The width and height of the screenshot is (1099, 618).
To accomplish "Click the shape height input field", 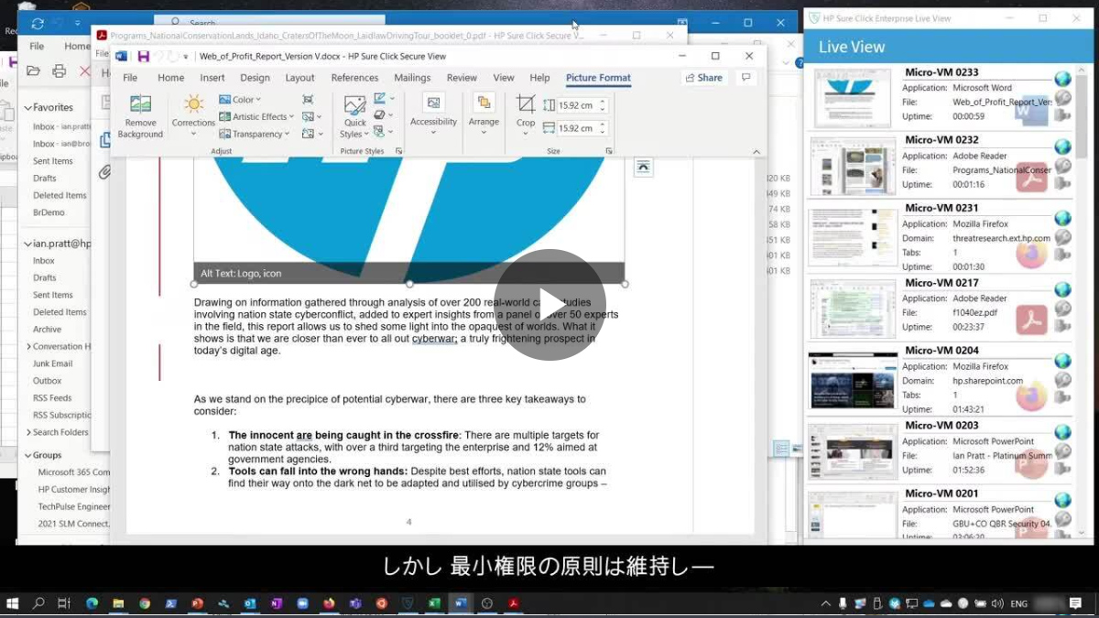I will pos(576,105).
